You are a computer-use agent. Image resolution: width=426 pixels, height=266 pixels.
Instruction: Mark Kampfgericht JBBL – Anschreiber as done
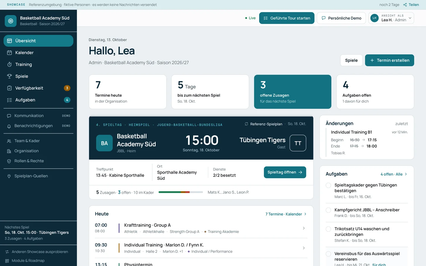coord(328,210)
